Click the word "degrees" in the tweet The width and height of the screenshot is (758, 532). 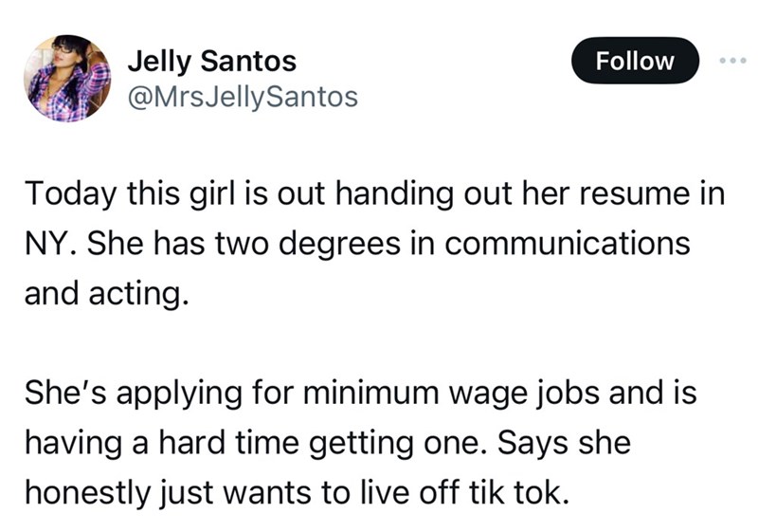pyautogui.click(x=362, y=244)
